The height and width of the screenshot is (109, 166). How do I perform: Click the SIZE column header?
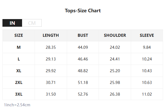click(x=19, y=35)
